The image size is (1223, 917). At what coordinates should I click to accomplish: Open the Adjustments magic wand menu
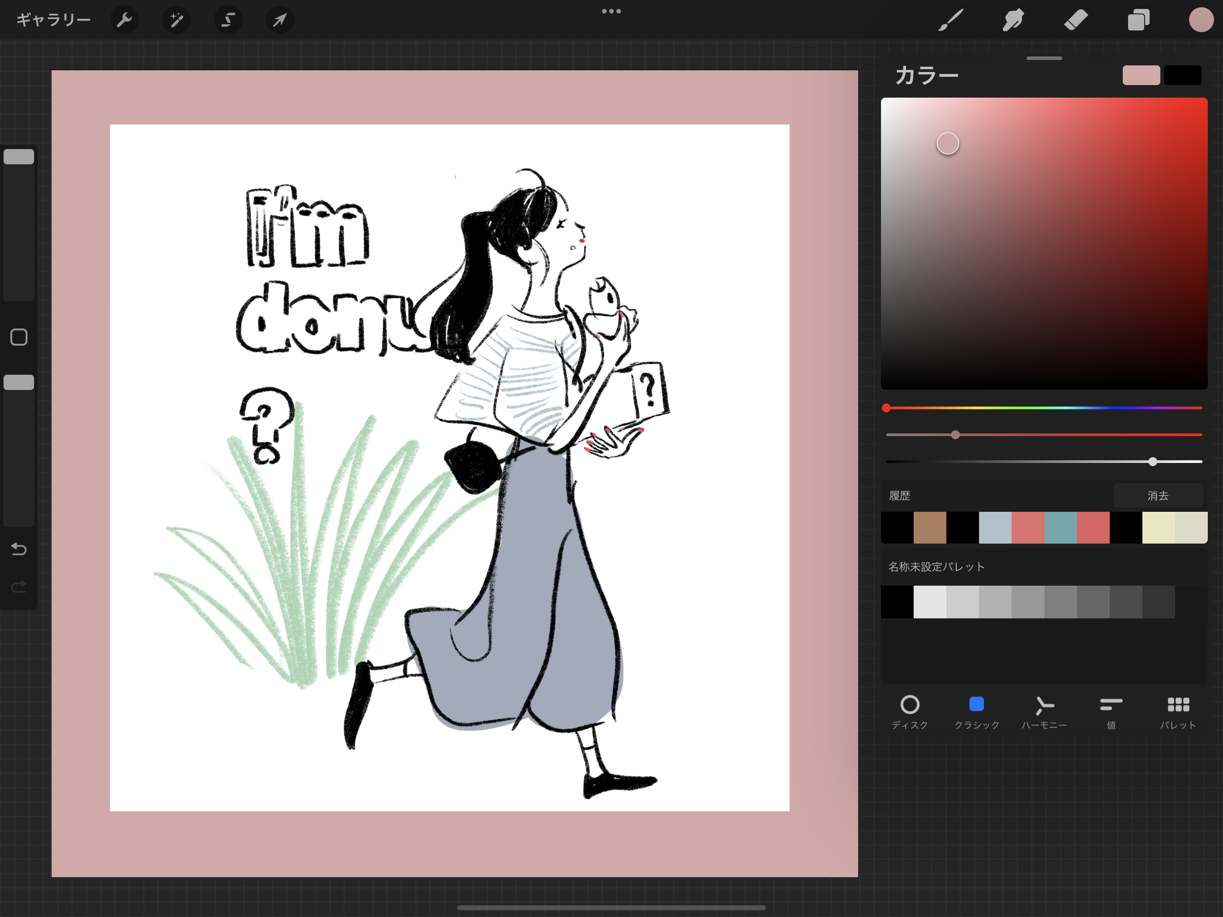(176, 21)
